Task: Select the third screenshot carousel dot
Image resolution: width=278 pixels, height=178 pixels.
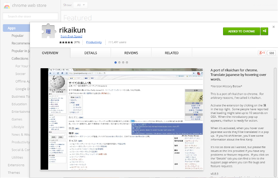Action: click(x=123, y=62)
